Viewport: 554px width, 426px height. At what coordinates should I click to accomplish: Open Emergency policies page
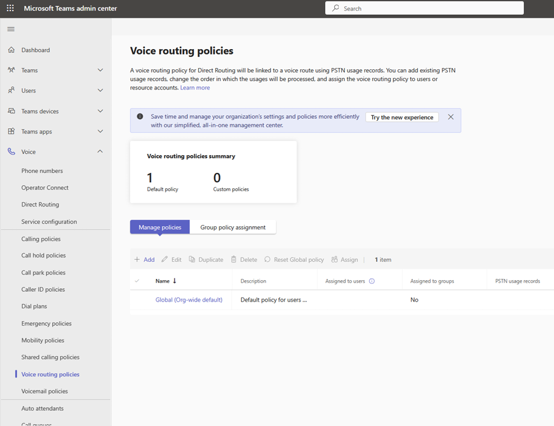point(46,323)
